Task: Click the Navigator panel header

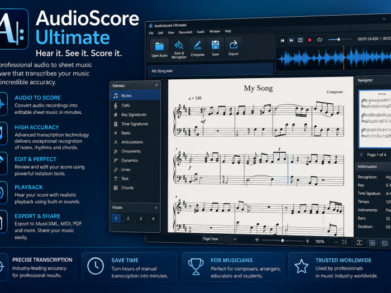Action: point(373,80)
